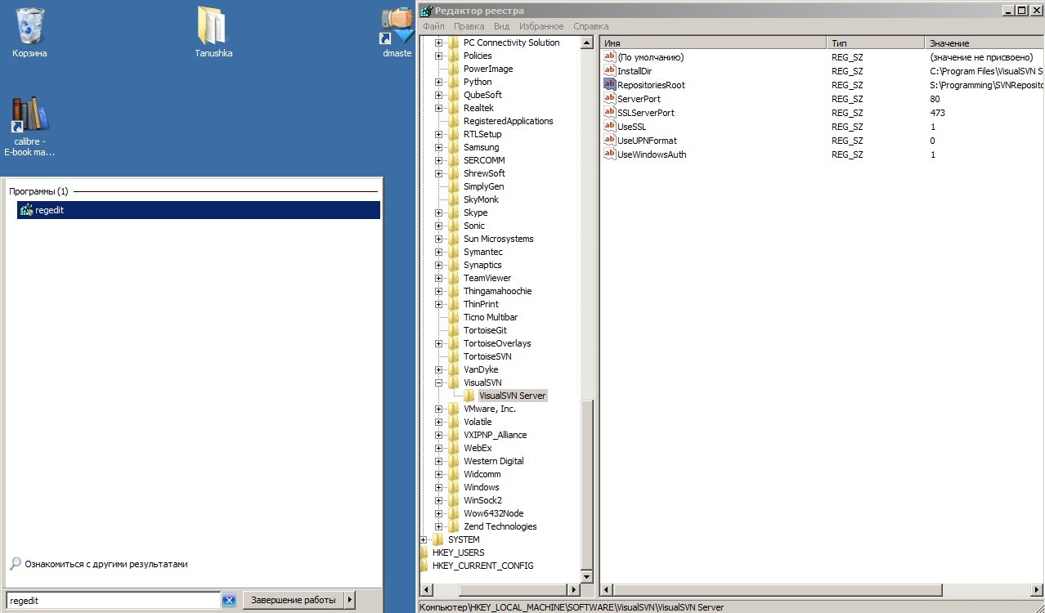Click the default value (По умолчанию) icon
This screenshot has width=1045, height=613.
[609, 57]
